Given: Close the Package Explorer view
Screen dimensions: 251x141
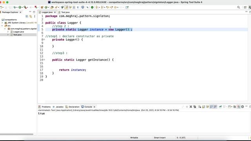Looking at the screenshot, I should (20, 12).
